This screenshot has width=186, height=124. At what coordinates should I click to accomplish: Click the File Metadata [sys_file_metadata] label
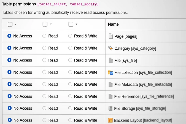tap(143, 84)
